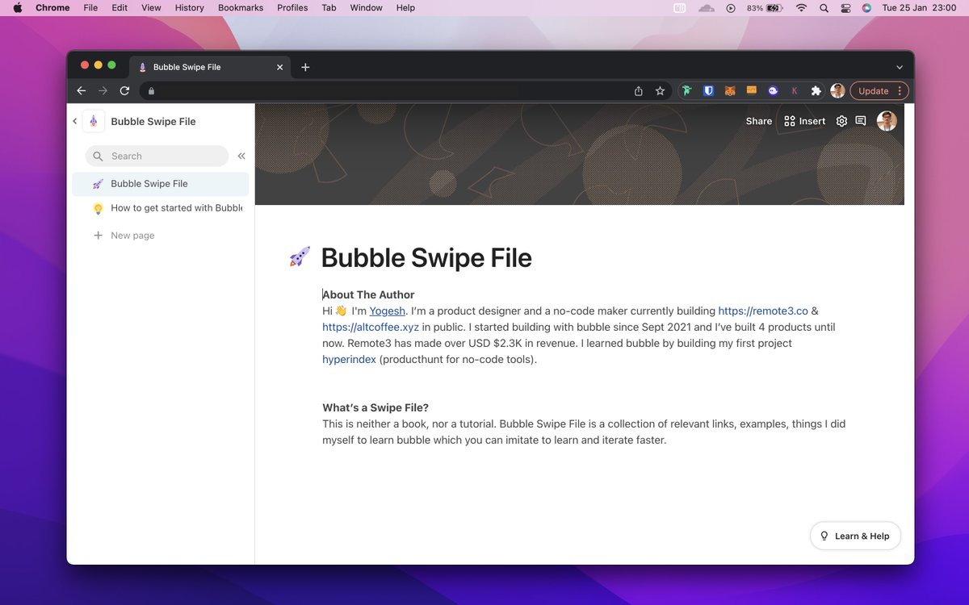Open the Extensions puzzle piece menu

pyautogui.click(x=816, y=91)
